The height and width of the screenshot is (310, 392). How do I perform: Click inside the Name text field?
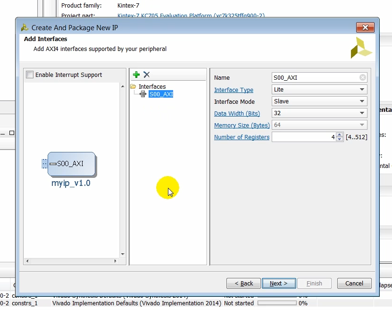(x=307, y=77)
